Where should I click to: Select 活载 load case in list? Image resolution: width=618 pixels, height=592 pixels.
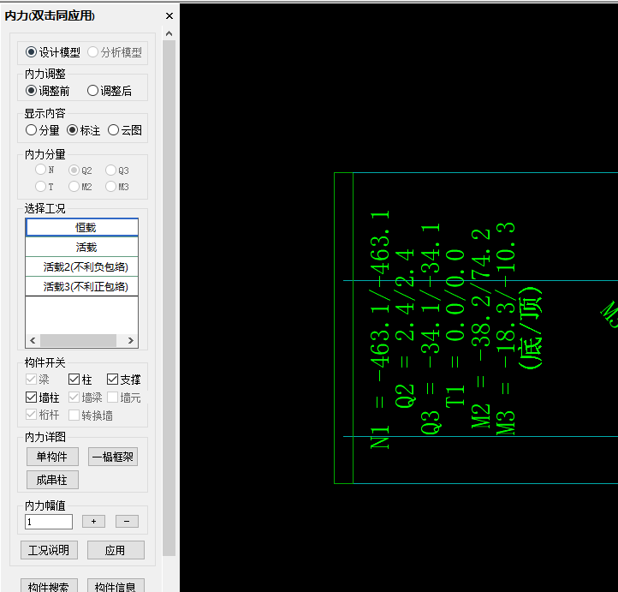tap(81, 248)
